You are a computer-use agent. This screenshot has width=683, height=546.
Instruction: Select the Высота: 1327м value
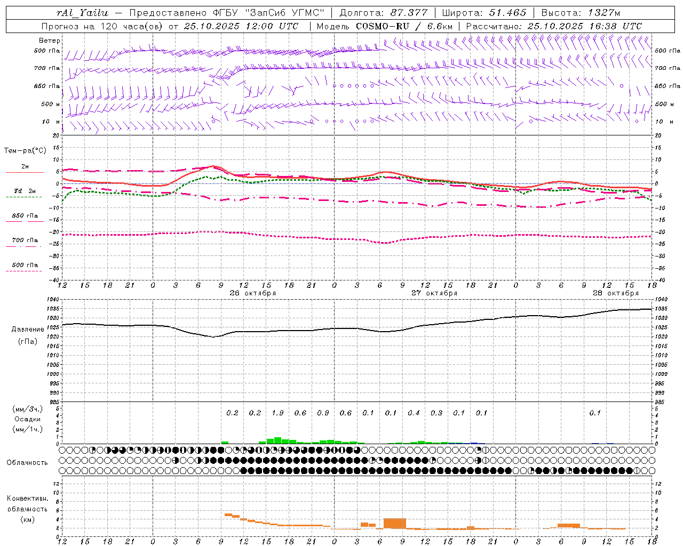(581, 13)
